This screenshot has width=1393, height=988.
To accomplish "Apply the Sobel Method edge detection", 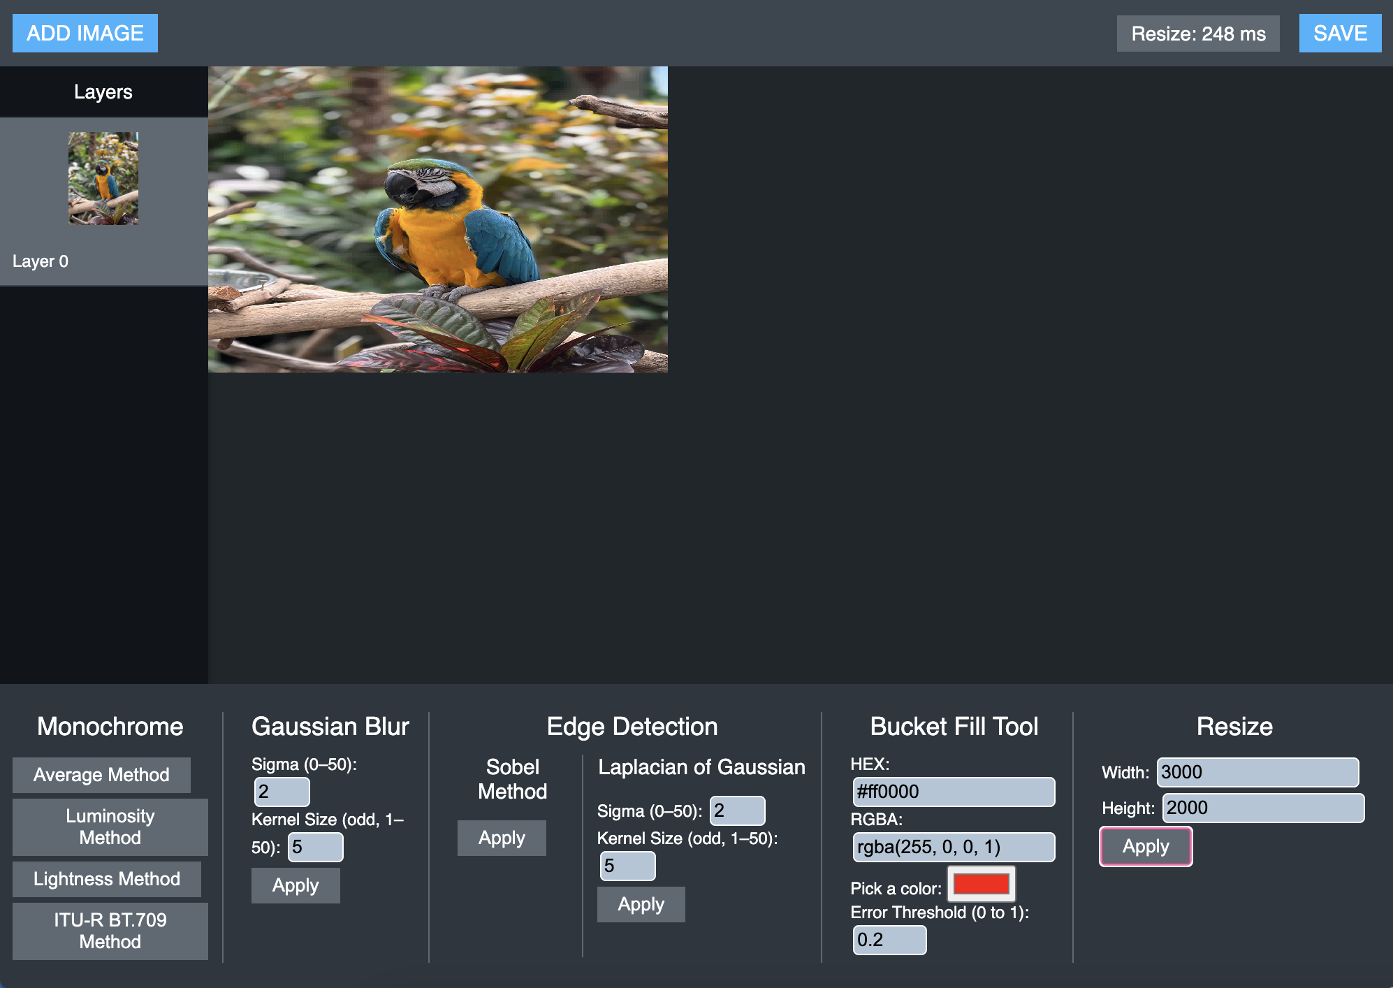I will coord(501,838).
